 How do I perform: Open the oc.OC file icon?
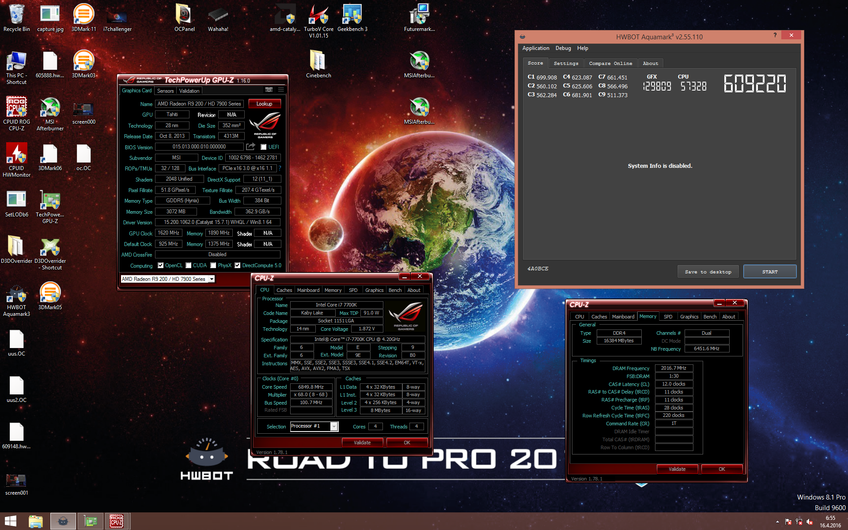pyautogui.click(x=83, y=157)
